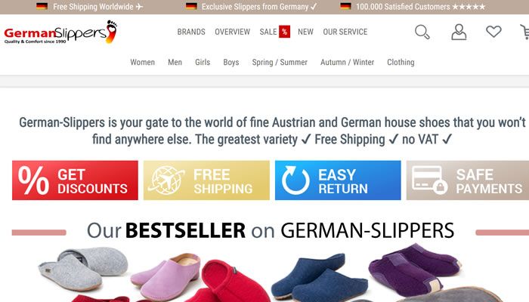Open the Autumn / Winter category
The image size is (529, 302).
(x=347, y=63)
